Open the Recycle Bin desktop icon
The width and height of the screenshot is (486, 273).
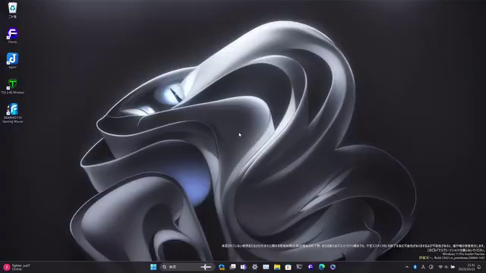click(x=12, y=10)
